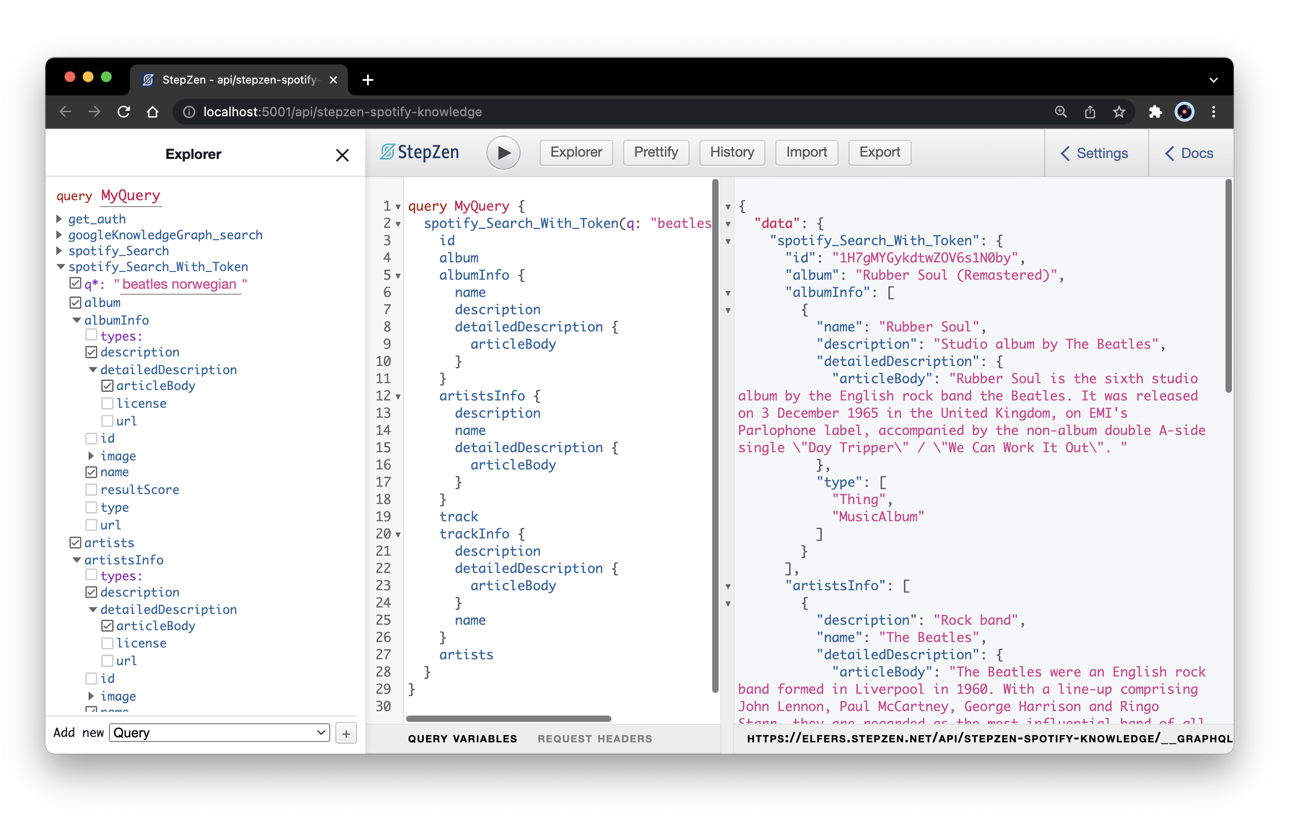Click track on editor line 19
1290x820 pixels.
tap(459, 516)
